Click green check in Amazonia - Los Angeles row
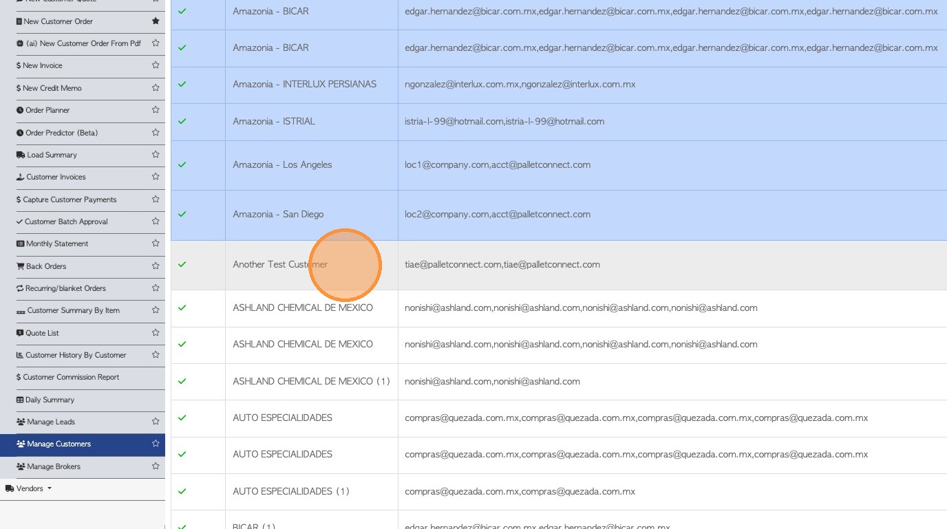947x529 pixels. 182,164
